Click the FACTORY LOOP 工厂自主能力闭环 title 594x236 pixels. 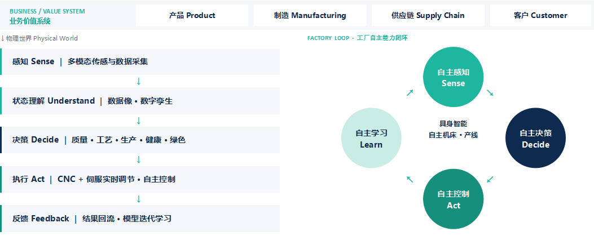pyautogui.click(x=357, y=38)
